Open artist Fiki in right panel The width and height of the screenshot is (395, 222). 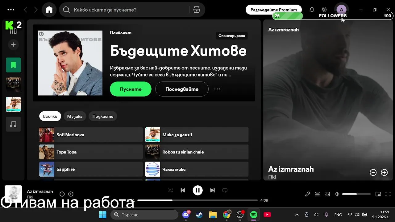(272, 177)
